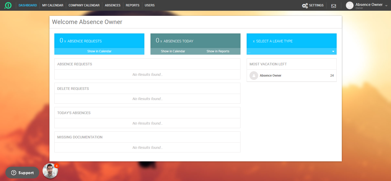This screenshot has width=391, height=181.
Task: Open the Company Calendar menu item
Action: point(84,5)
